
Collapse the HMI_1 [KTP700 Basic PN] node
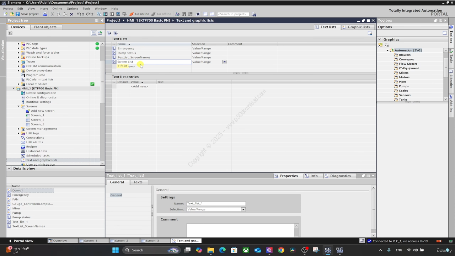coord(14,89)
